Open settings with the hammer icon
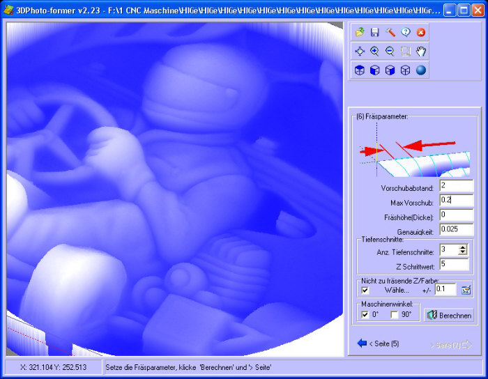 click(x=390, y=32)
